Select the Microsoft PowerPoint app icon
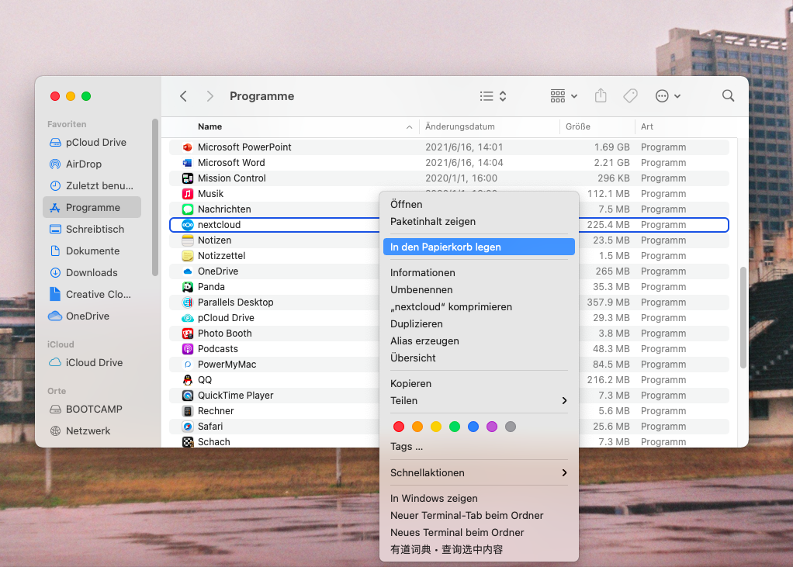The image size is (793, 567). [188, 147]
